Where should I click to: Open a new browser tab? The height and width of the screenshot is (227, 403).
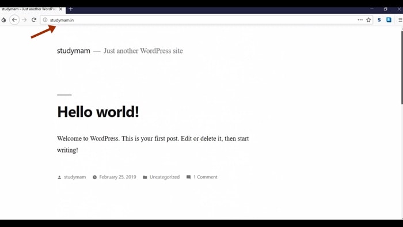pyautogui.click(x=71, y=9)
